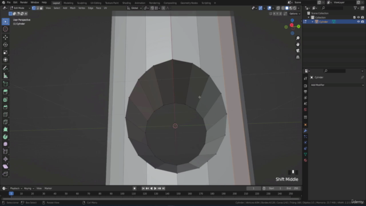Choose the Rotate tool
This screenshot has height=206, width=366.
pyautogui.click(x=5, y=45)
